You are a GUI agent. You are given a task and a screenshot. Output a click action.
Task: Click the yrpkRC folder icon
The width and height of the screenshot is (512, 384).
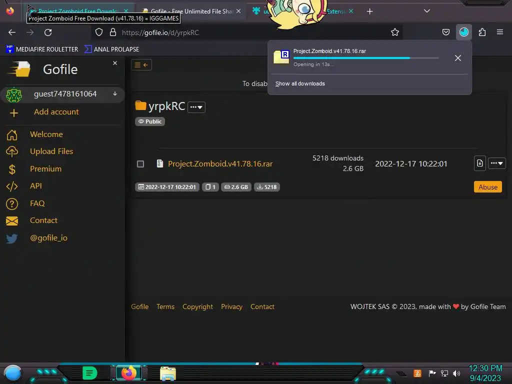point(140,105)
